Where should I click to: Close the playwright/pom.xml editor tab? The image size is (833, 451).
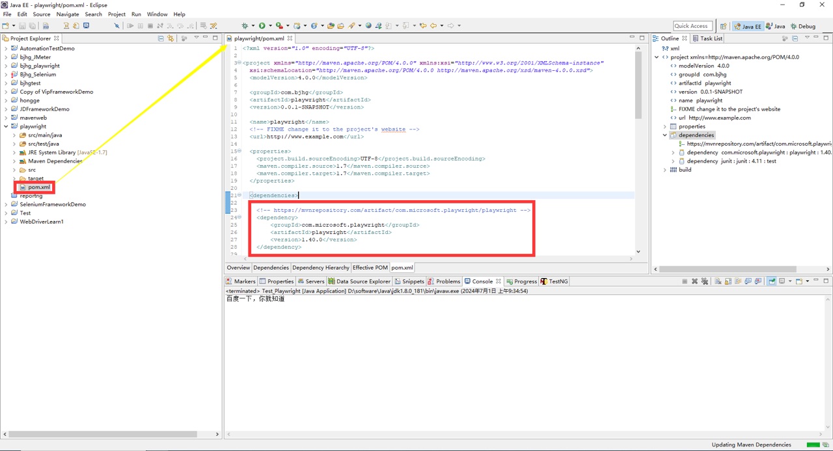click(x=290, y=38)
